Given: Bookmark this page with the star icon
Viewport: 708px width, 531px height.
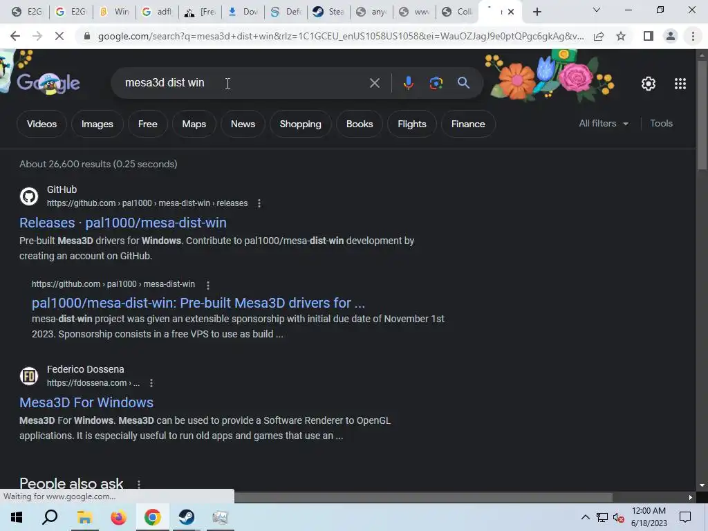Looking at the screenshot, I should 621,36.
